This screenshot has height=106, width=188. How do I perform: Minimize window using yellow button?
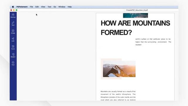point(14,10)
